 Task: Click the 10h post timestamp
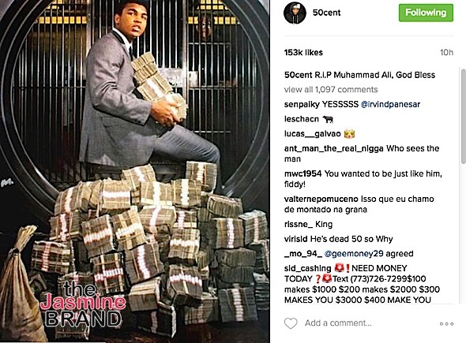447,53
